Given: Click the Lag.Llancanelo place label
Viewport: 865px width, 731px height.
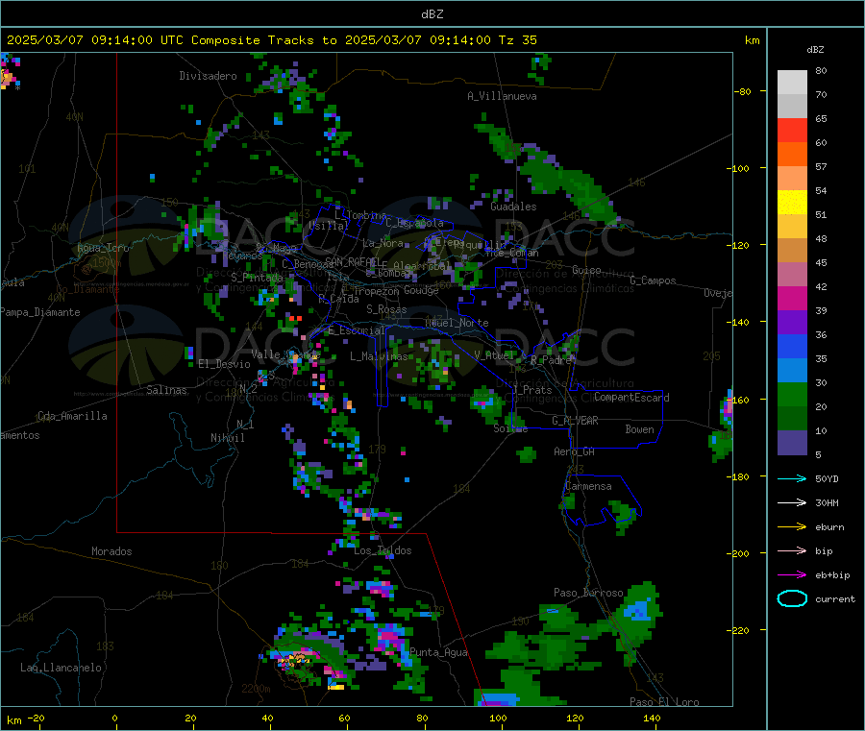Looking at the screenshot, I should coord(61,668).
